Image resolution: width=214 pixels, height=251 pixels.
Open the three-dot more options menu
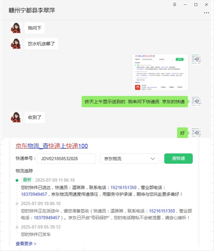pyautogui.click(x=206, y=13)
